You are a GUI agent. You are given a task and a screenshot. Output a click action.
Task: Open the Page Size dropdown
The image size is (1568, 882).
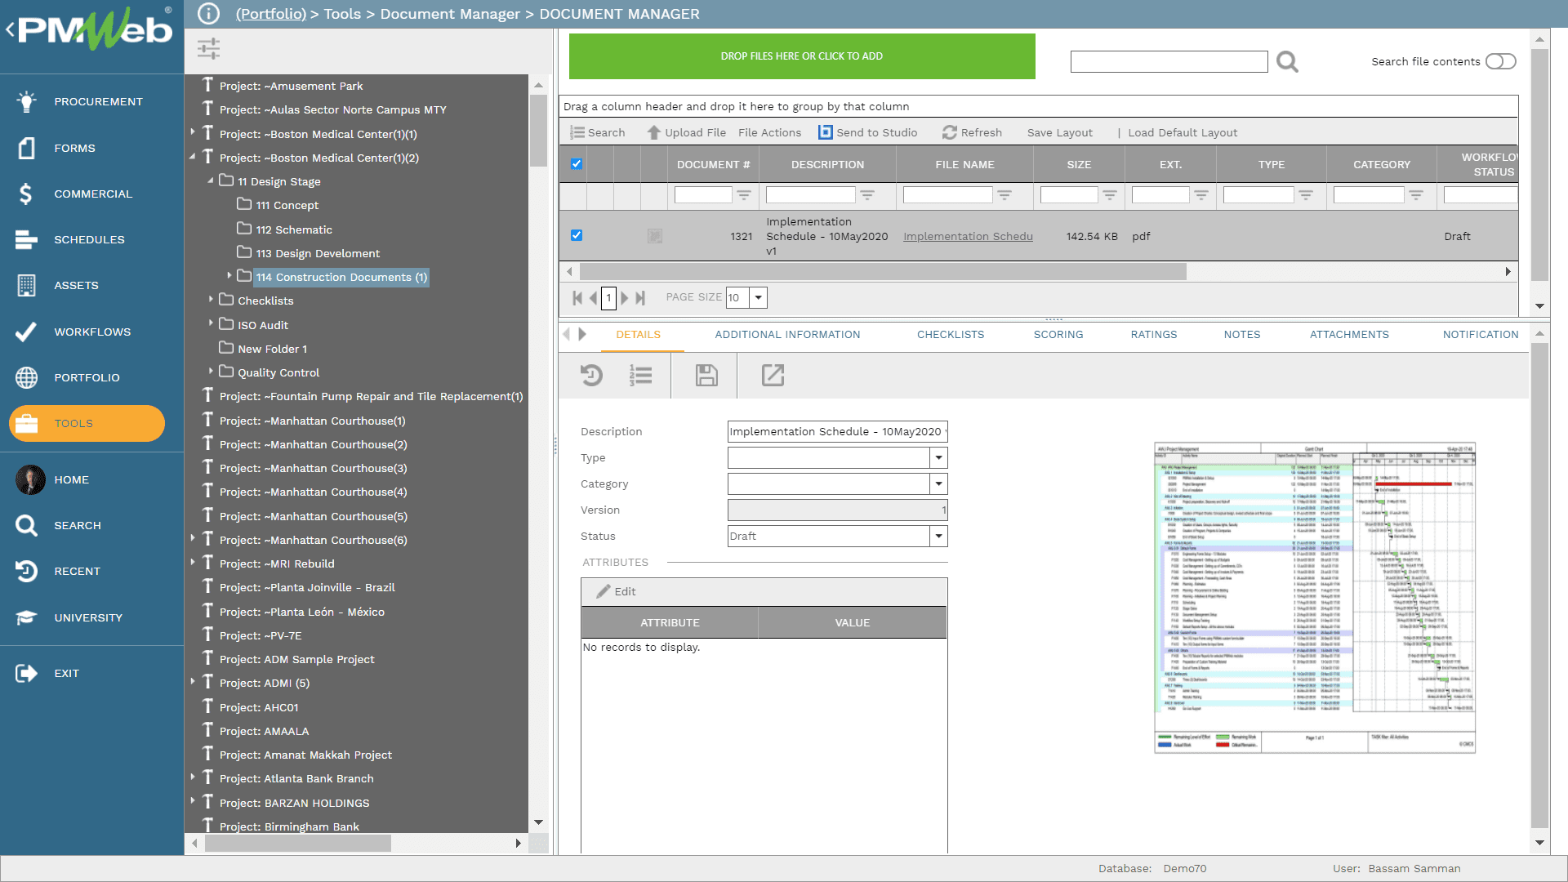click(758, 297)
